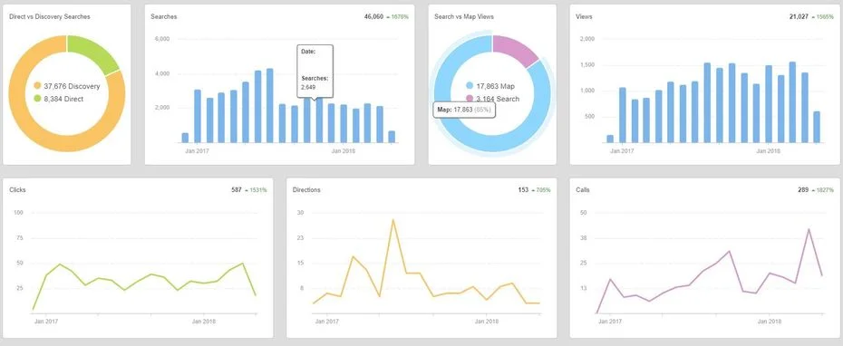Click the "6,000" axis label in Searches

(x=162, y=39)
